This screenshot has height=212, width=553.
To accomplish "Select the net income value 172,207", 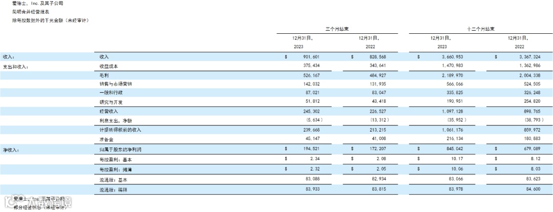I will (378, 149).
